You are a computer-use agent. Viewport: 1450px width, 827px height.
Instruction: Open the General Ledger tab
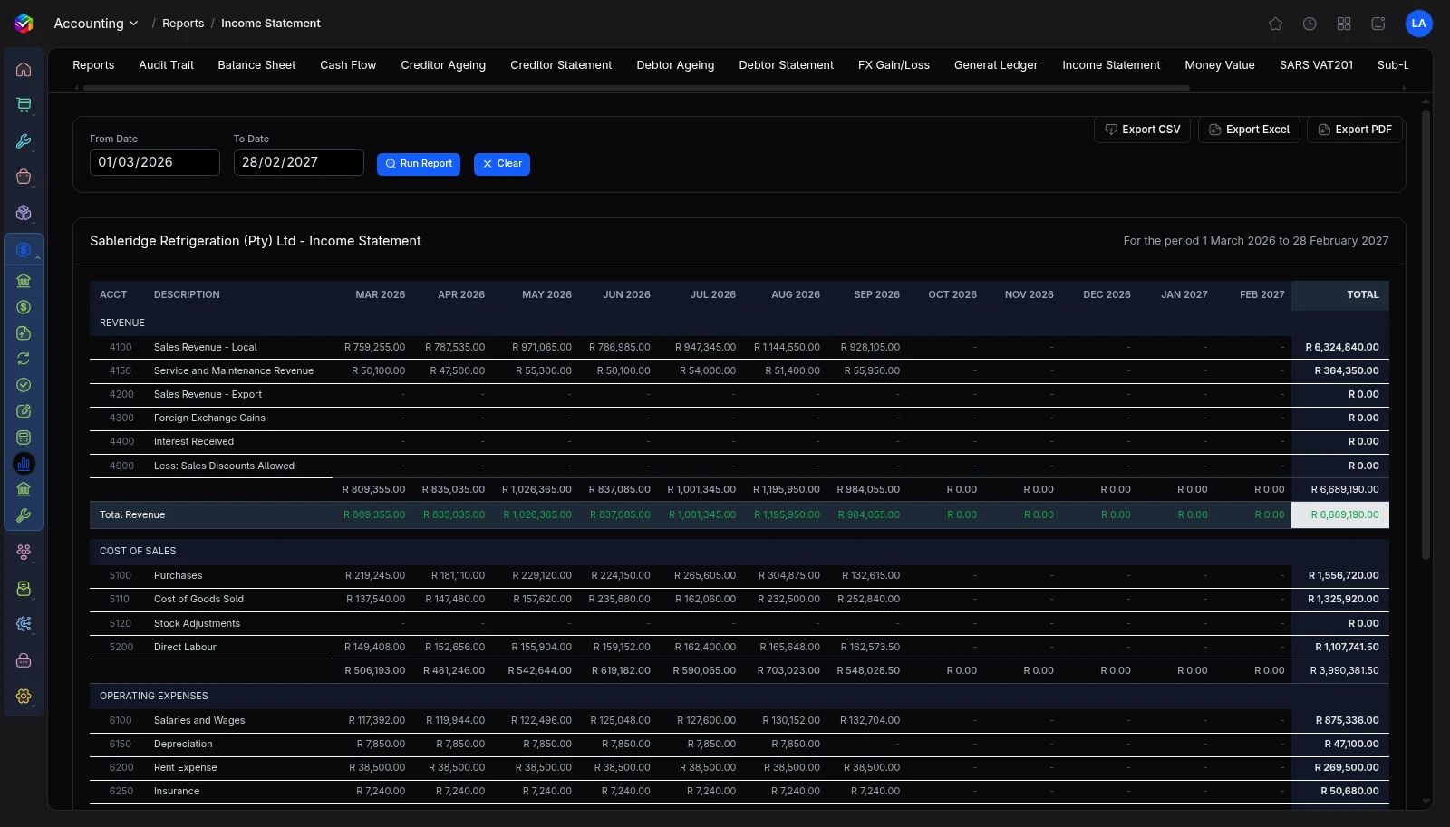click(996, 65)
